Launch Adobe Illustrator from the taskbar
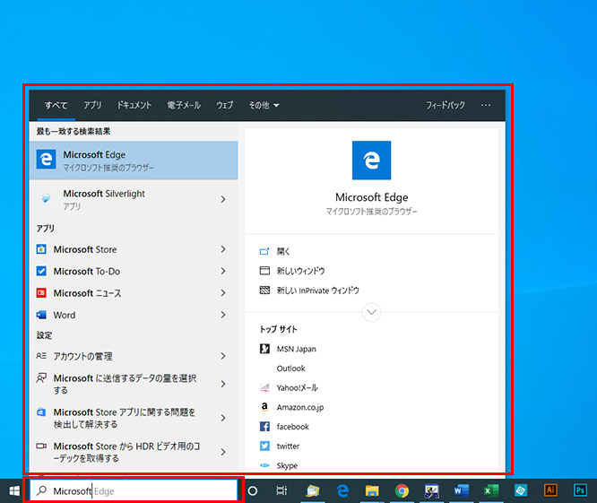Screen dimensions: 597x503 coord(551,490)
